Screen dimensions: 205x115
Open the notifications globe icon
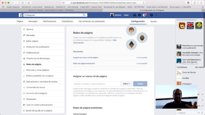pyautogui.click(x=144, y=15)
